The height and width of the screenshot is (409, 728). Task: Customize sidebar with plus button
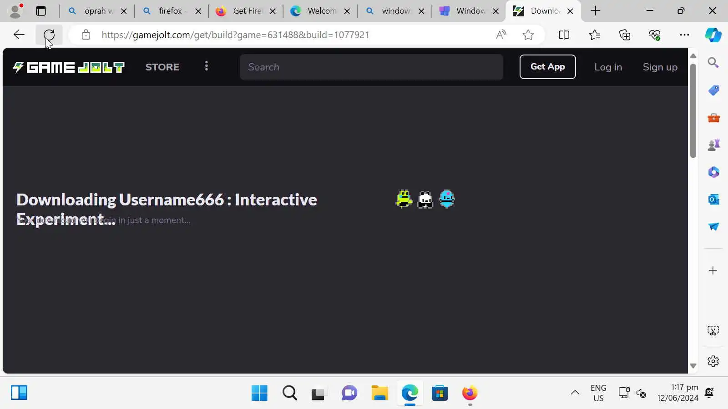tap(713, 270)
